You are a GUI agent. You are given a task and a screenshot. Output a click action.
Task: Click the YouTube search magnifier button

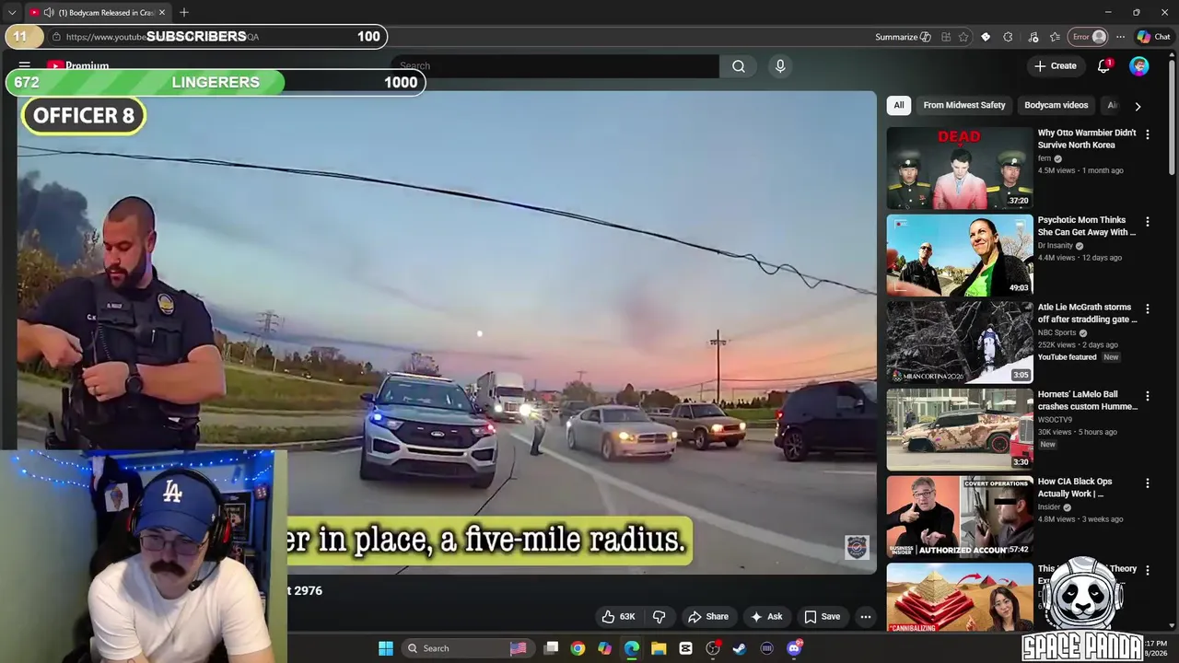click(x=739, y=66)
